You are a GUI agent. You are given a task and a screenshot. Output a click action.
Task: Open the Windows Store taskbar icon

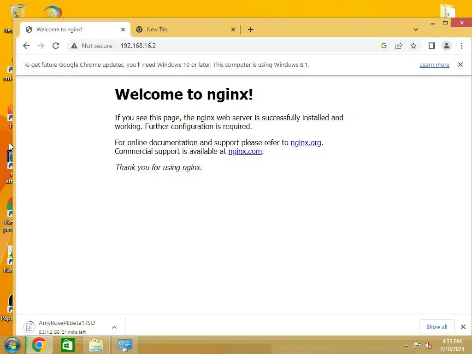click(x=67, y=345)
